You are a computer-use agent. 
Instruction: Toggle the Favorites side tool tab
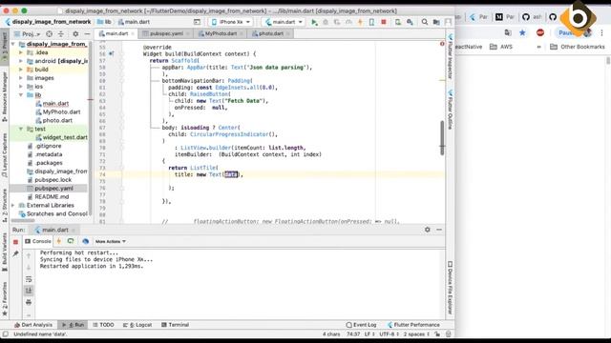coord(5,298)
